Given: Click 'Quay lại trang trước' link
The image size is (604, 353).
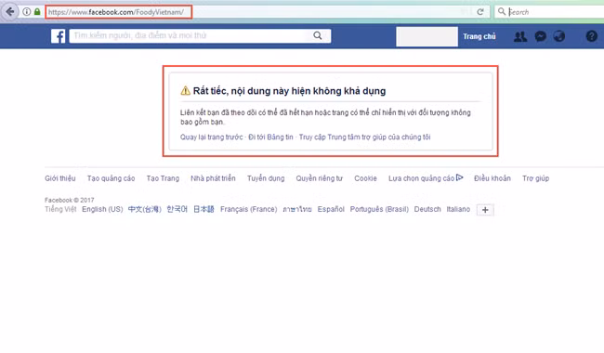Looking at the screenshot, I should [x=212, y=137].
